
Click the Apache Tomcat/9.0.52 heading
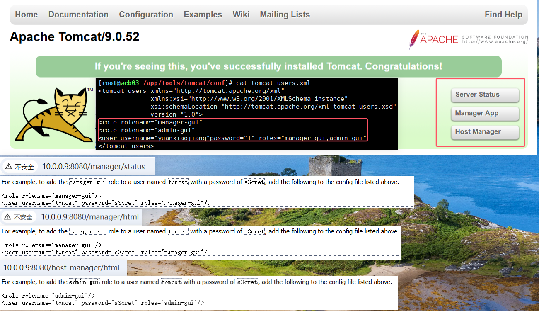point(75,37)
